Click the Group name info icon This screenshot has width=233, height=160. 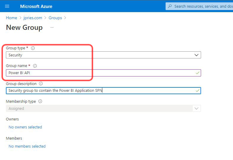pyautogui.click(x=35, y=66)
